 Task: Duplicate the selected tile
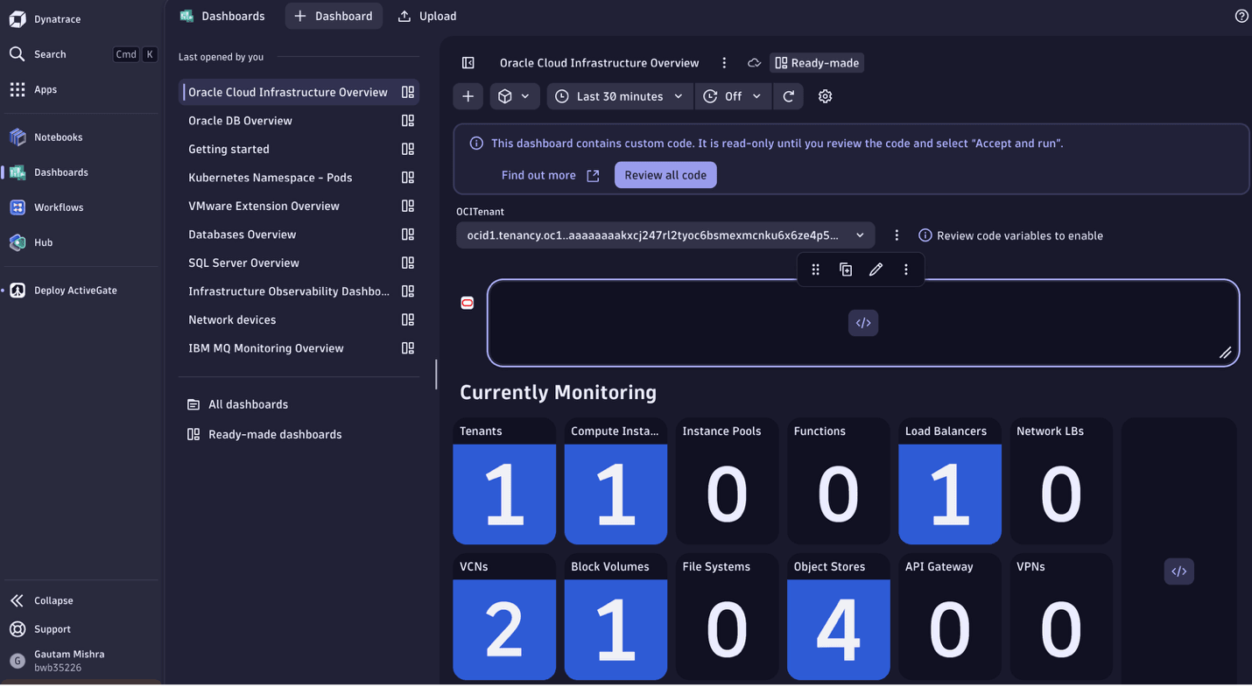pos(846,270)
